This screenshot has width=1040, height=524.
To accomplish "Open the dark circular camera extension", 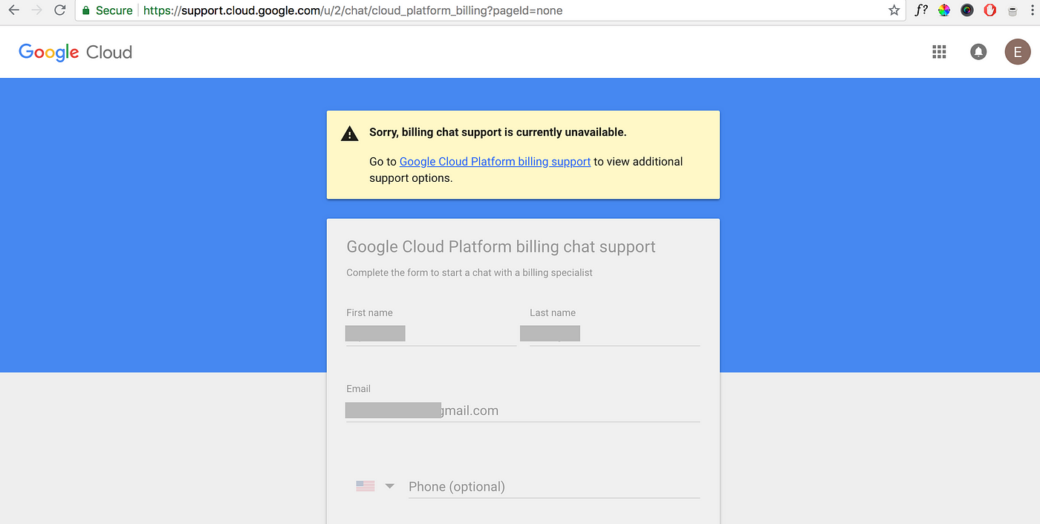I will point(967,11).
